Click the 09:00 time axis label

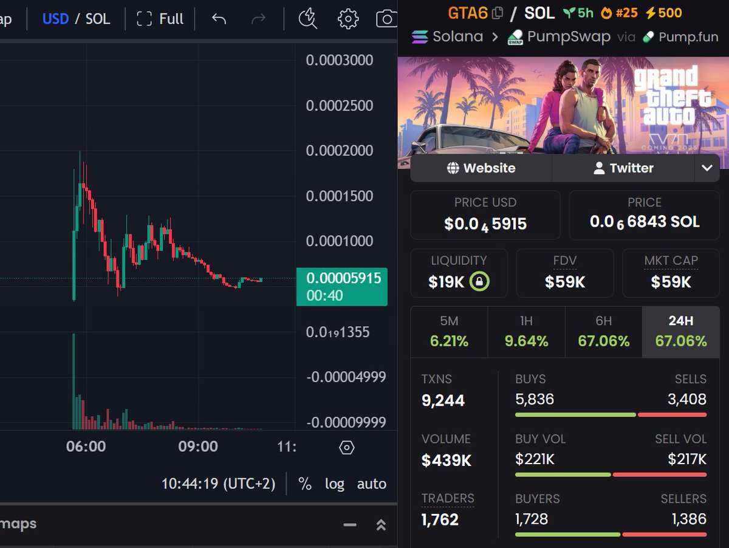[198, 447]
